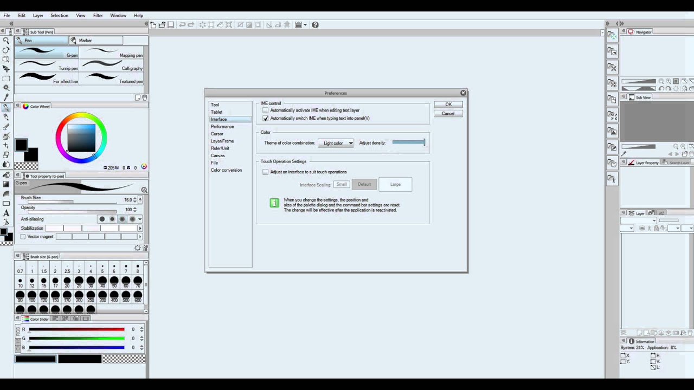Click Redo arrow in command bar
Viewport: 694px width, 390px height.
191,25
